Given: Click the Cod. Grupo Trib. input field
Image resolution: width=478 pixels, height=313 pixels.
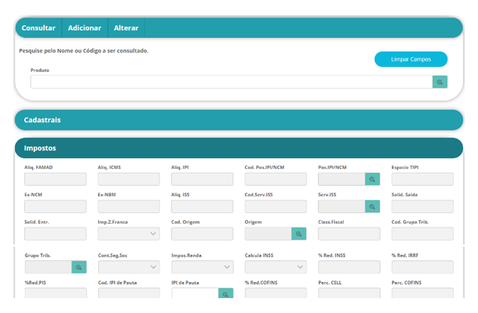Looking at the screenshot, I should point(423,234).
